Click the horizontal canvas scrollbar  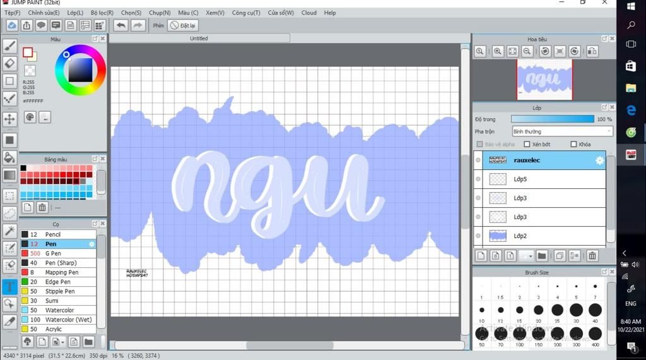(290, 345)
